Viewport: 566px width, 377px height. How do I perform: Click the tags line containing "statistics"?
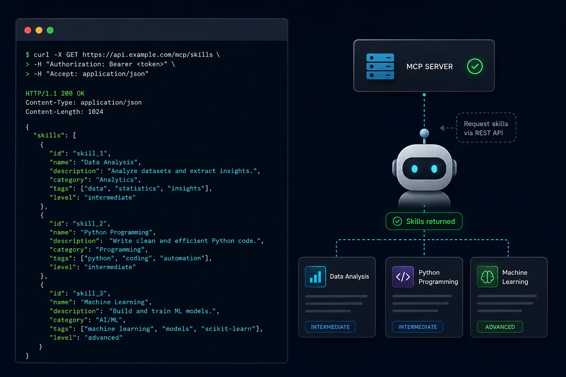[131, 188]
